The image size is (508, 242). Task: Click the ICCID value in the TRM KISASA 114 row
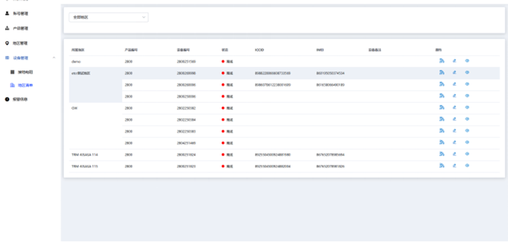tap(273, 154)
